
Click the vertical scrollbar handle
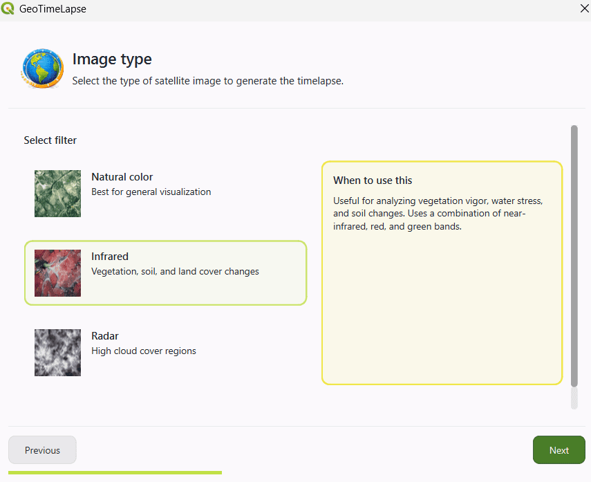(574, 256)
